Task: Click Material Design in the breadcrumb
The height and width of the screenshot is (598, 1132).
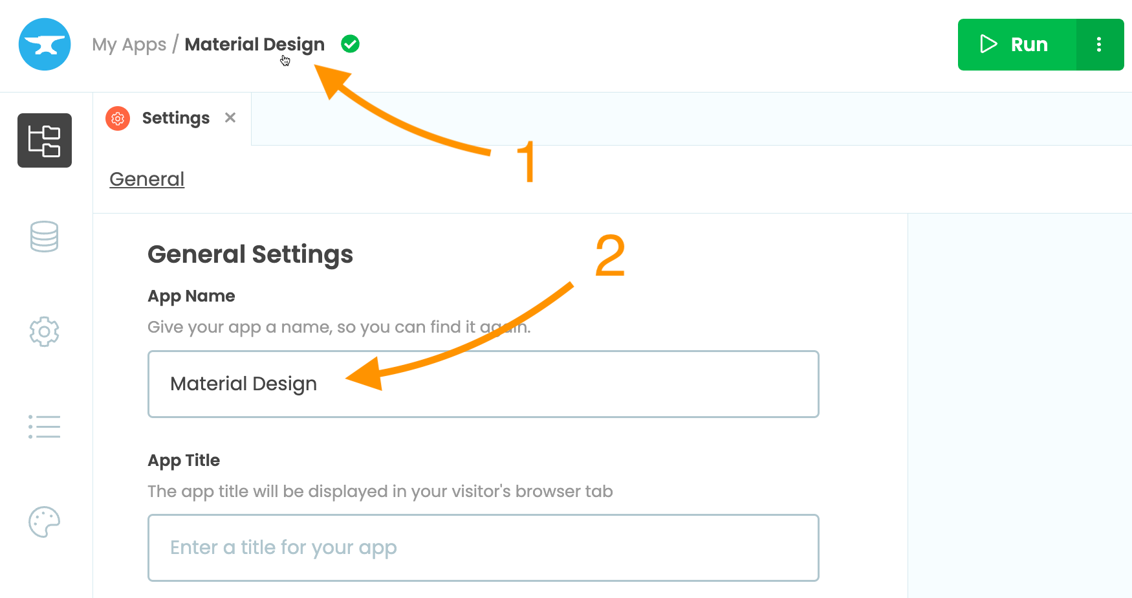Action: coord(254,43)
